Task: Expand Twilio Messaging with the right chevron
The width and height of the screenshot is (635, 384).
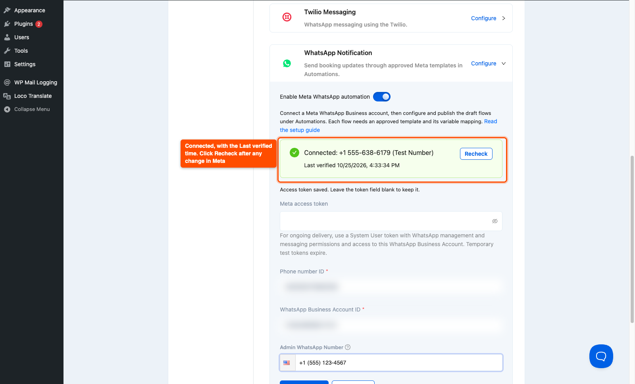Action: tap(504, 18)
